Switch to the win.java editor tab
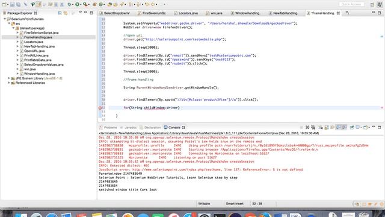385x217 pixels. point(214,13)
